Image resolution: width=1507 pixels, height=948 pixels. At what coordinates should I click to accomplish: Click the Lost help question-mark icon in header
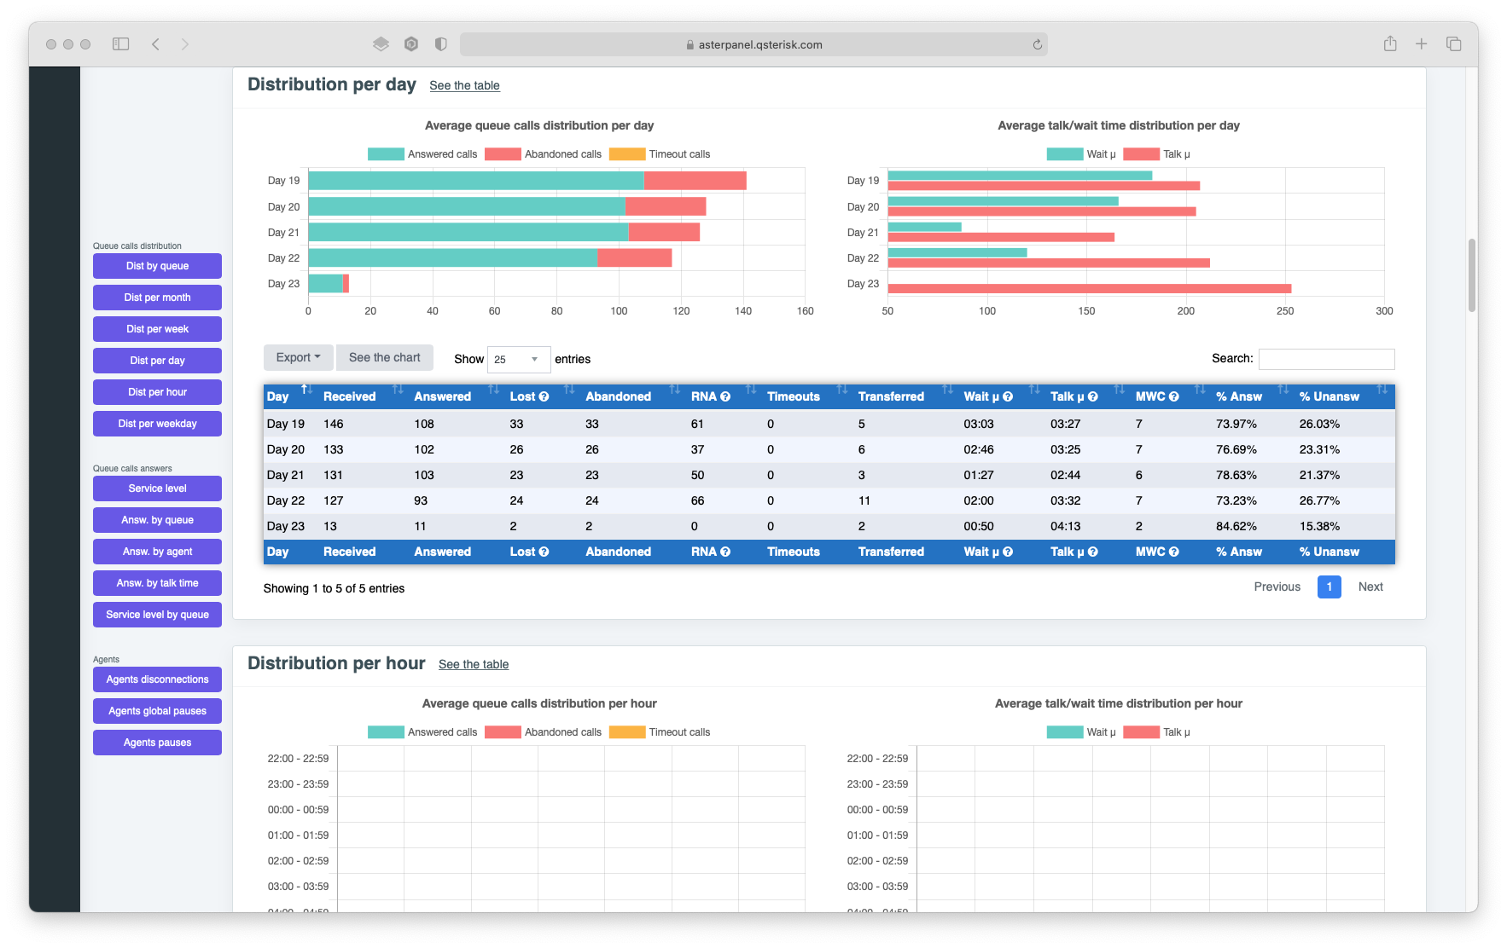coord(544,396)
